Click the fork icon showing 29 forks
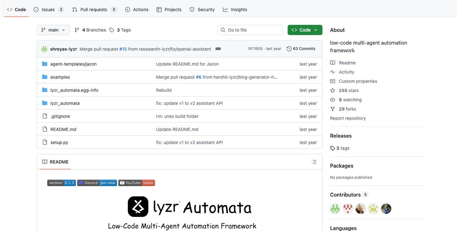This screenshot has height=231, width=457. (332, 109)
